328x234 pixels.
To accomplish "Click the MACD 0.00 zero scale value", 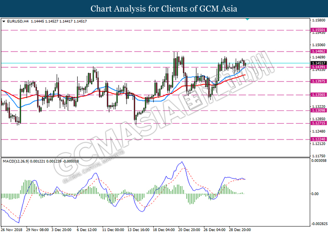I will 315,194.
